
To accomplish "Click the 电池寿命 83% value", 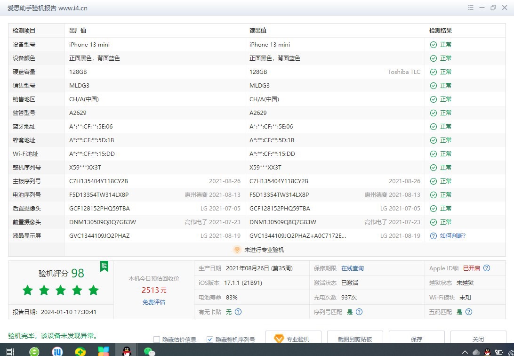I will (232, 298).
